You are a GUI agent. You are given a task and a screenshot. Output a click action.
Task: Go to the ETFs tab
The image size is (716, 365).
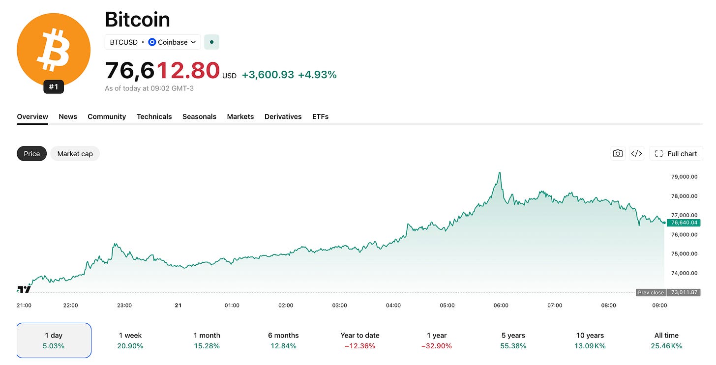(320, 116)
